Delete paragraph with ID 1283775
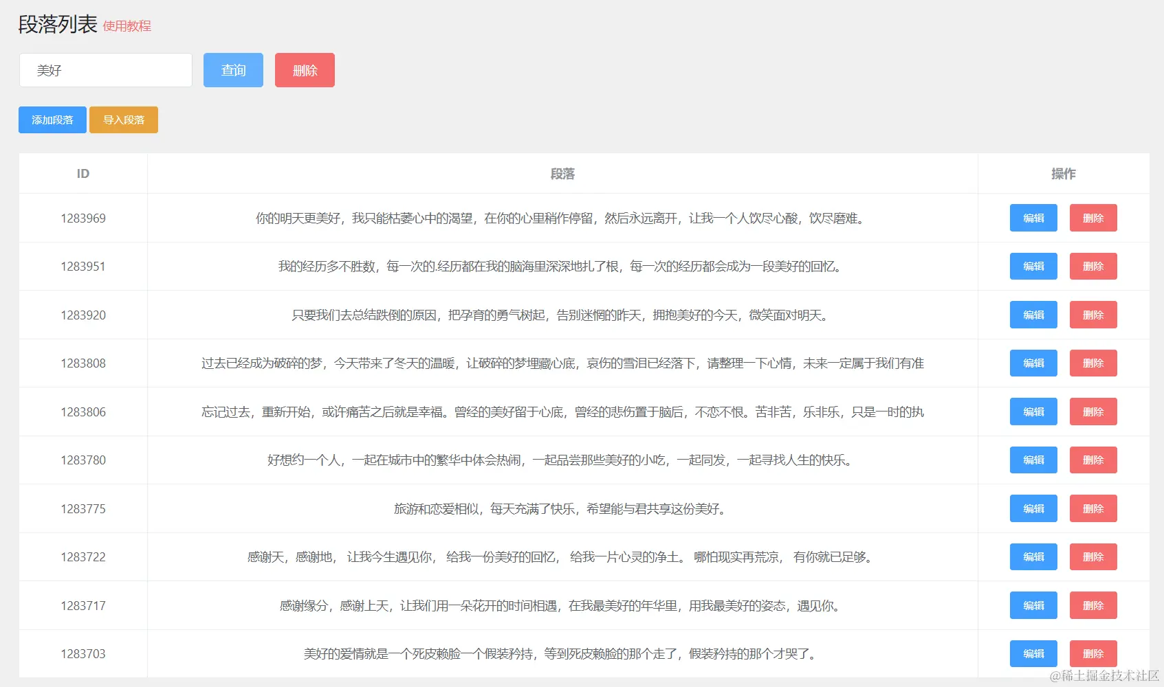Image resolution: width=1164 pixels, height=687 pixels. point(1093,508)
